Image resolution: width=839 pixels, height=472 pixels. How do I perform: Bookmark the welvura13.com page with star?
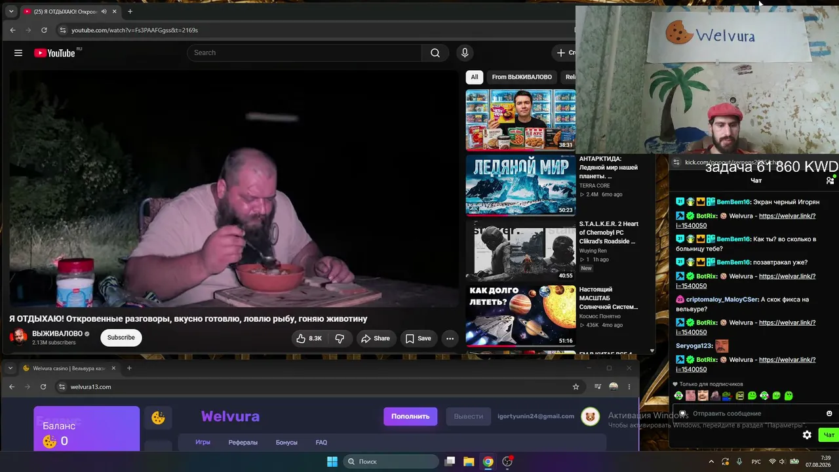[x=576, y=387]
